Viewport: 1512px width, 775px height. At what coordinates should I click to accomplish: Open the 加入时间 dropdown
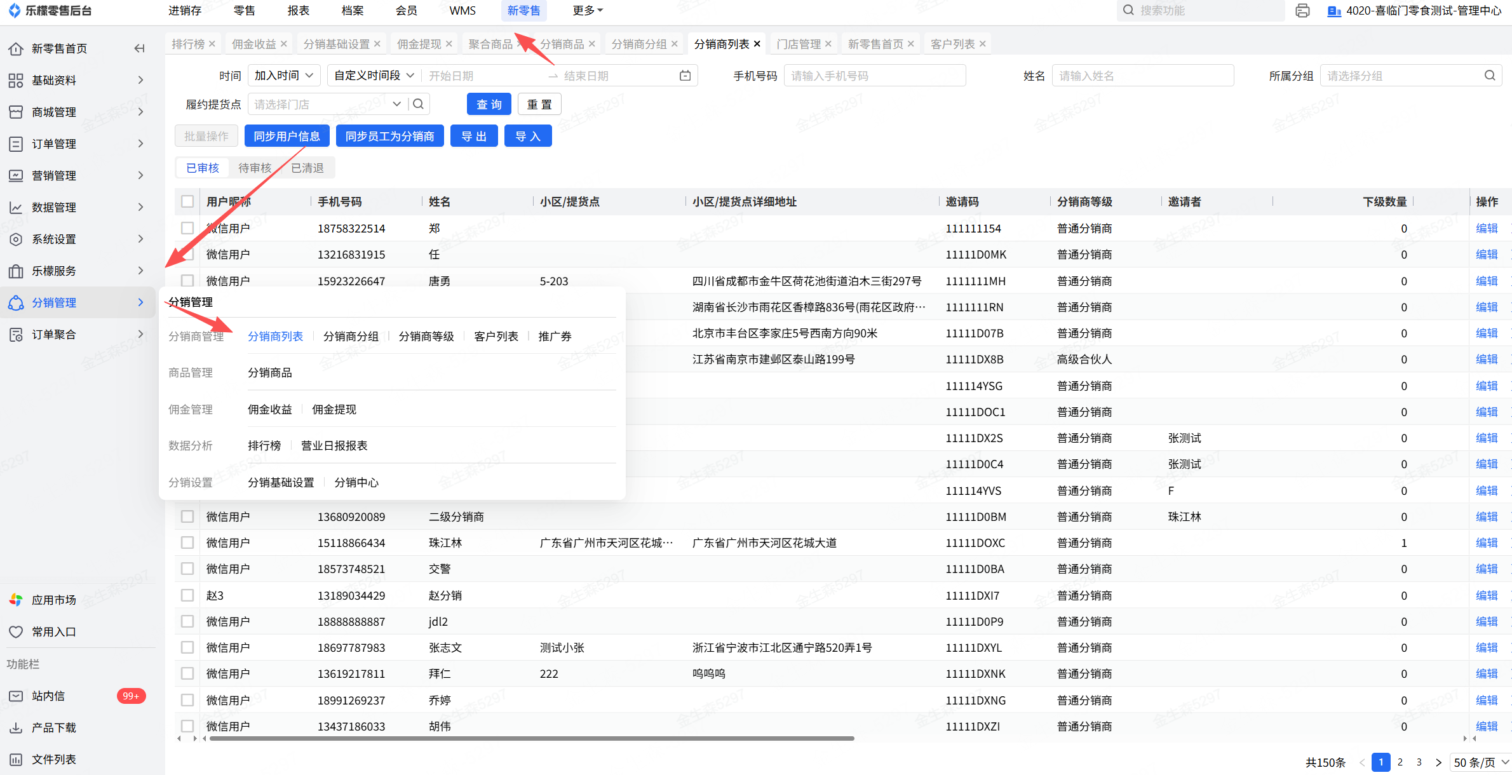click(284, 76)
